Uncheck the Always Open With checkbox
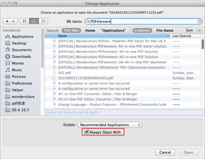 pos(86,132)
